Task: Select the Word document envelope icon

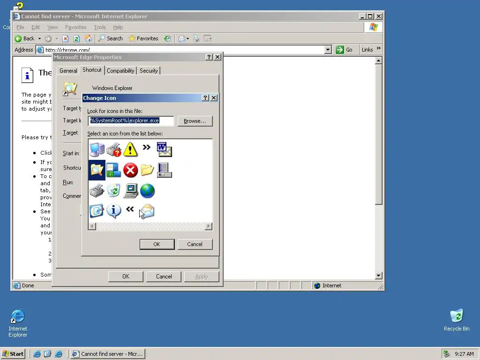Action: tap(164, 150)
